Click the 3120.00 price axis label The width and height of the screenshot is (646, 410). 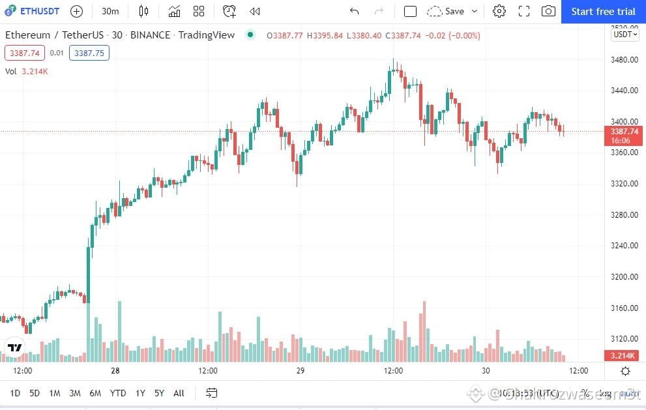pos(624,338)
